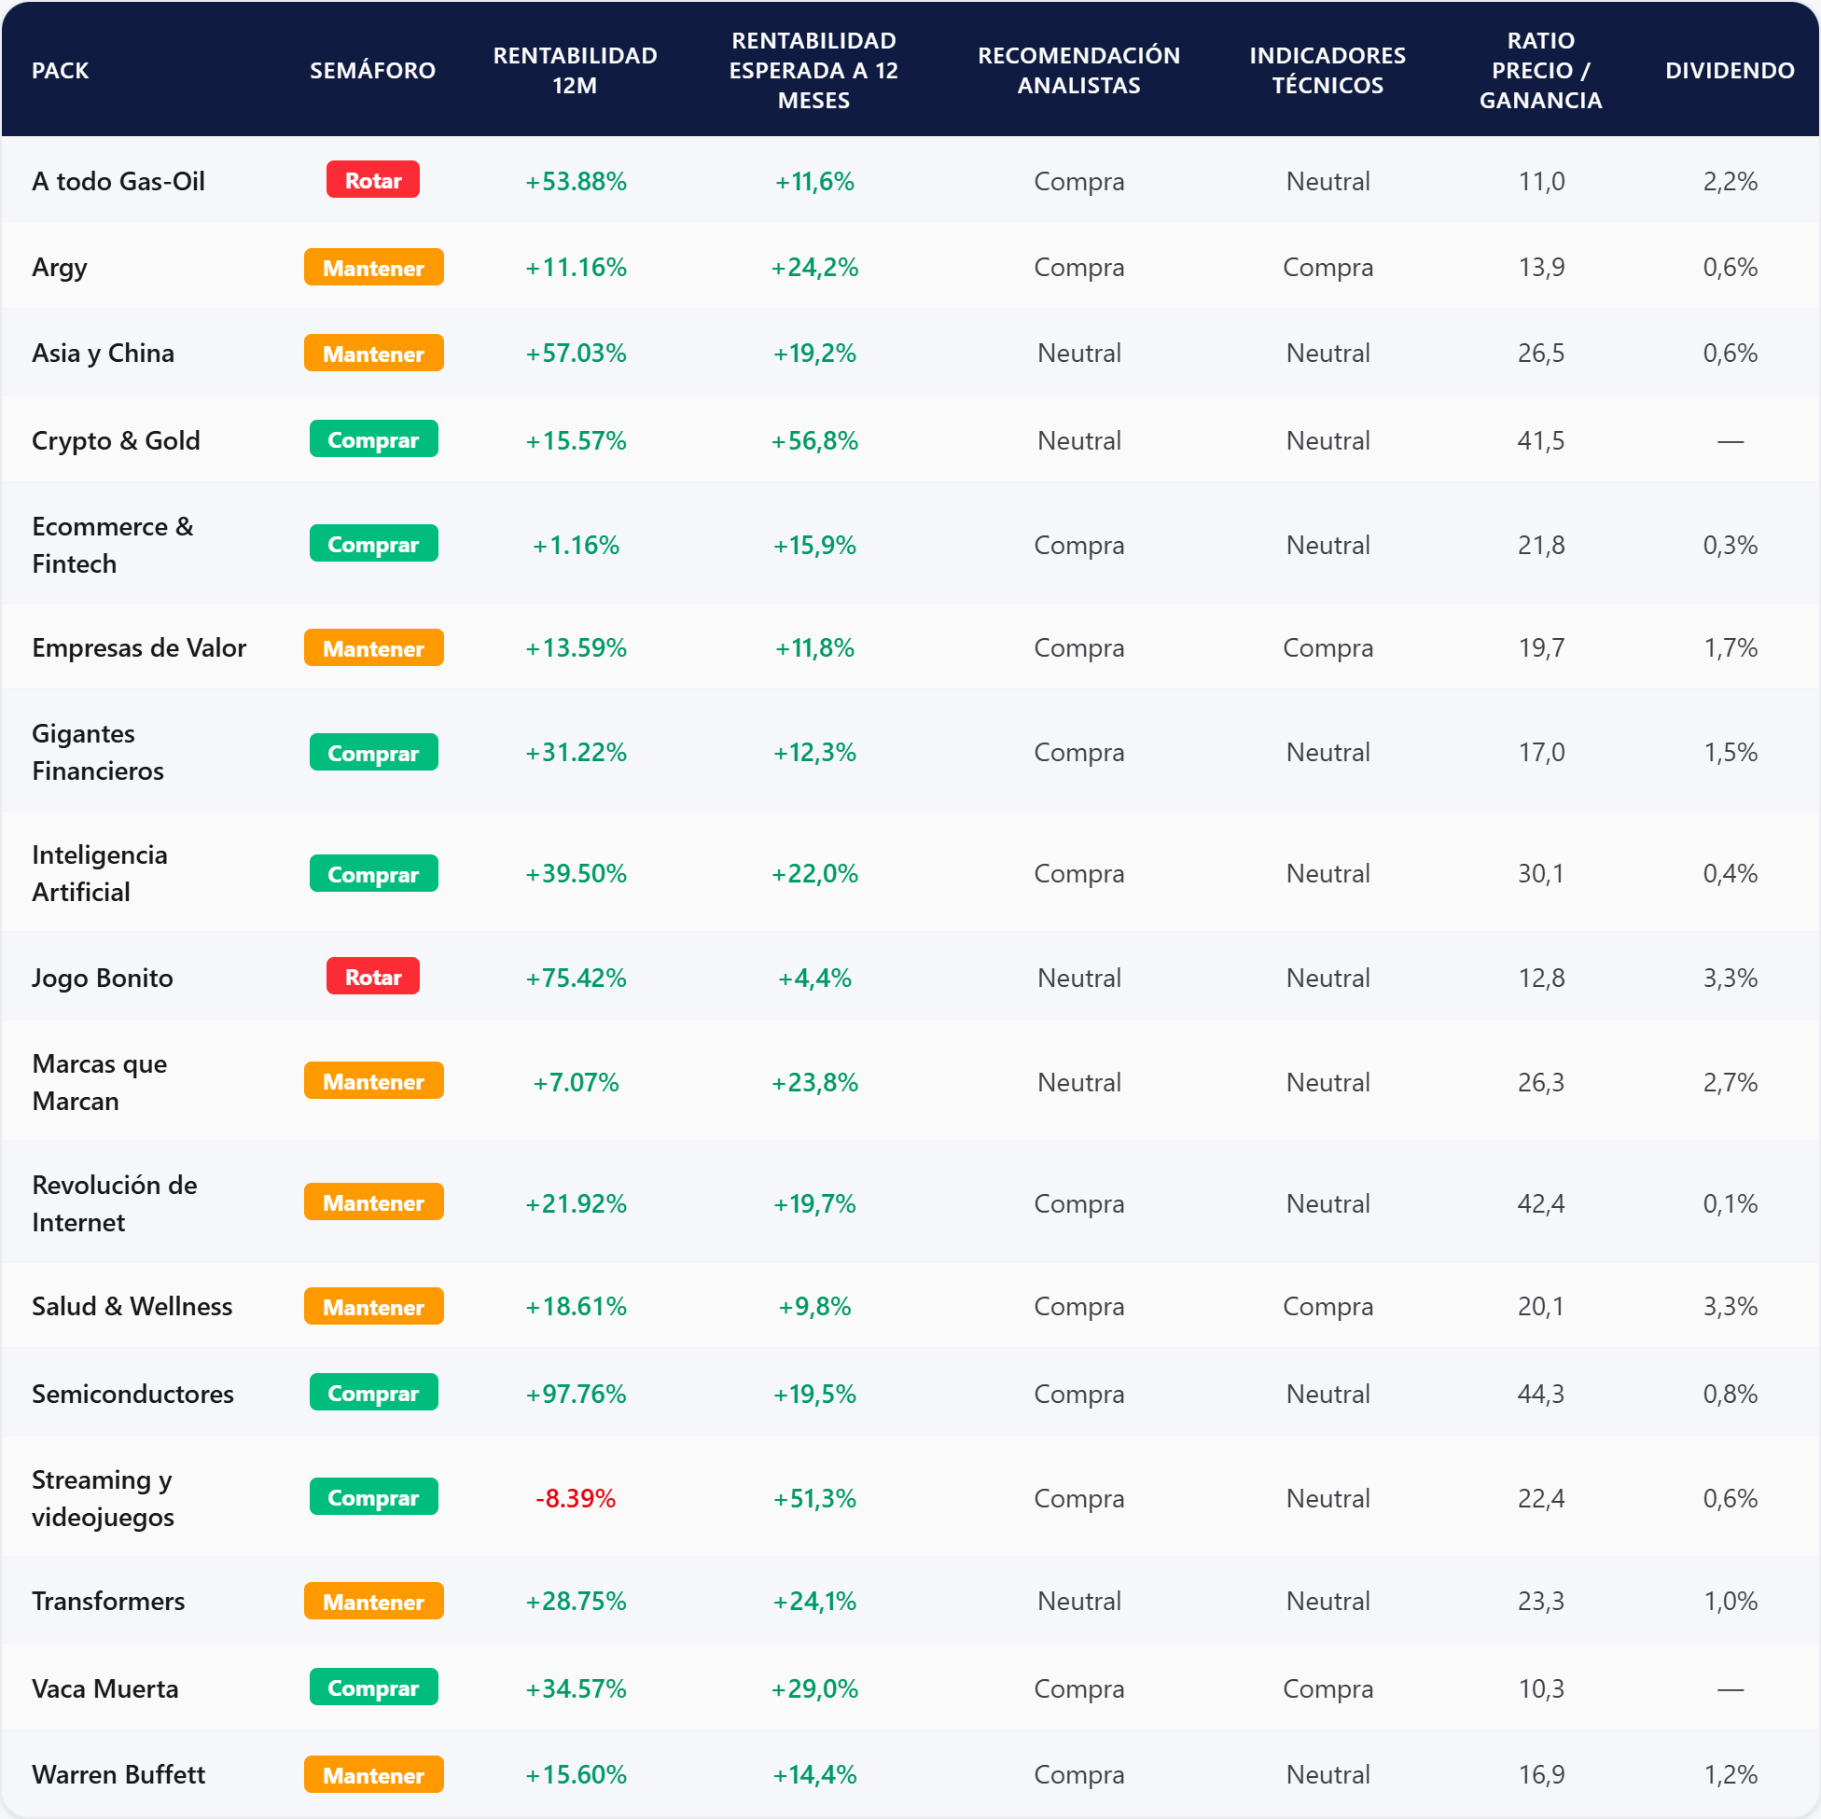Click the Mantener badge in the Argy row
Viewport: 1821px width, 1819px height.
pyautogui.click(x=373, y=268)
